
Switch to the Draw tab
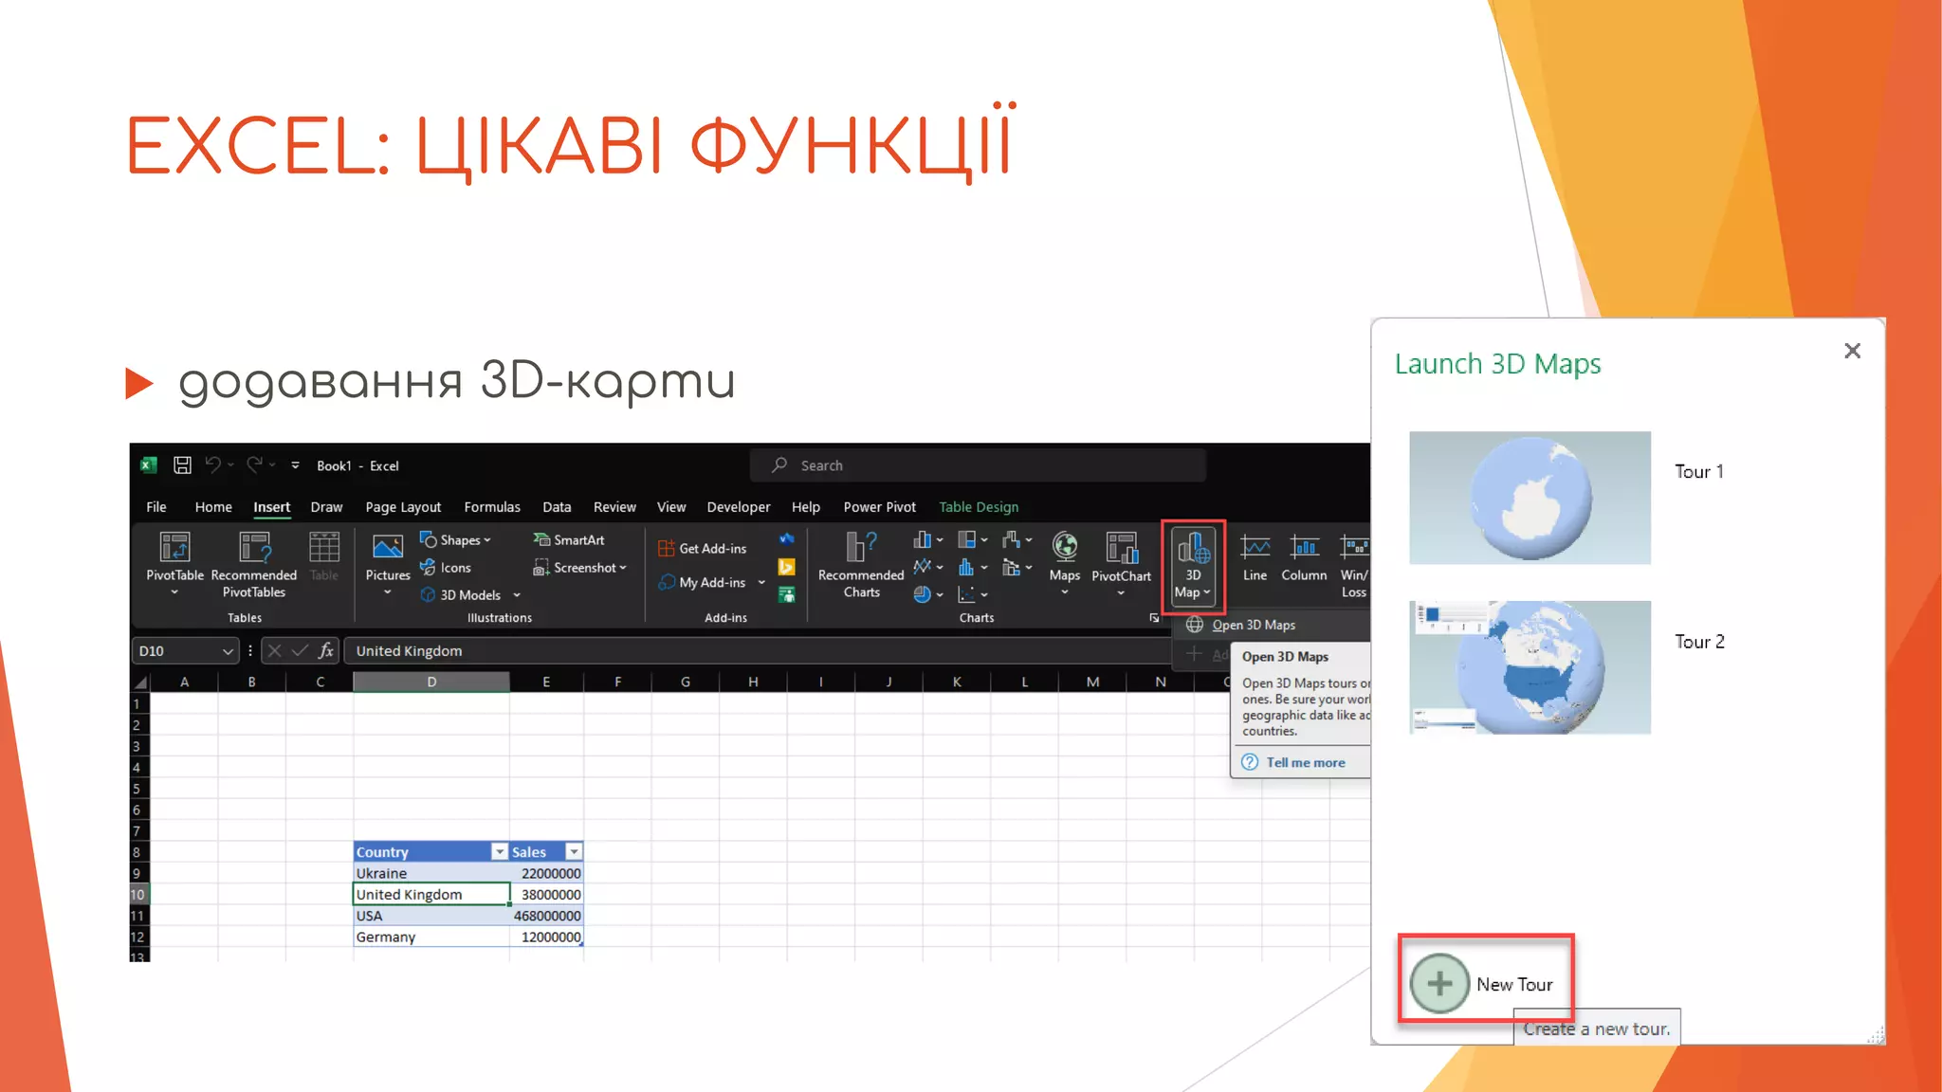point(326,506)
